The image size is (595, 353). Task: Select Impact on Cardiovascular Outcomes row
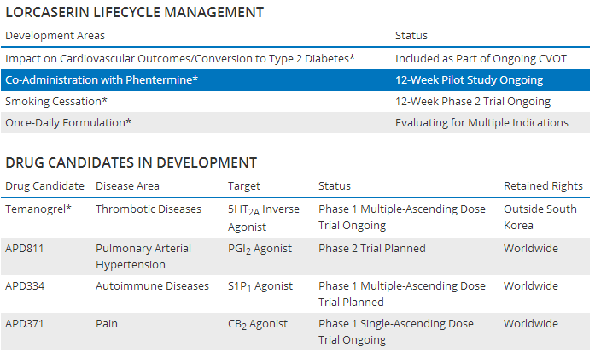(295, 58)
